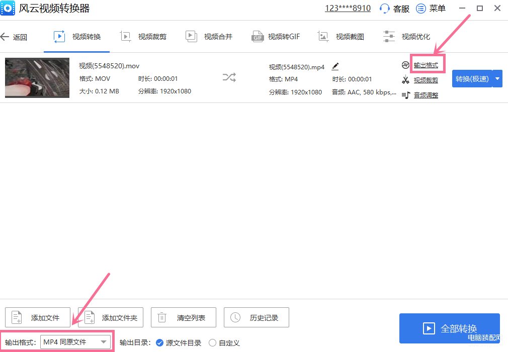Click the account 123****8910 link
The height and width of the screenshot is (352, 508).
click(x=348, y=8)
